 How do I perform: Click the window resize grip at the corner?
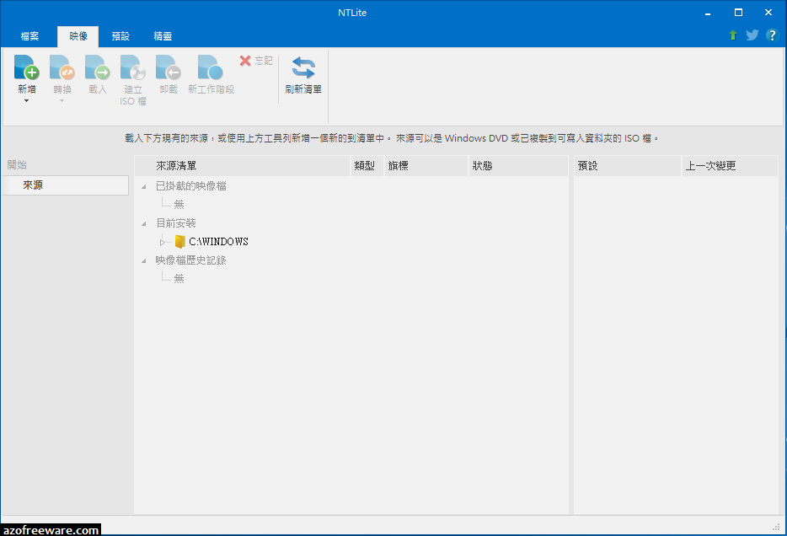pos(776,527)
